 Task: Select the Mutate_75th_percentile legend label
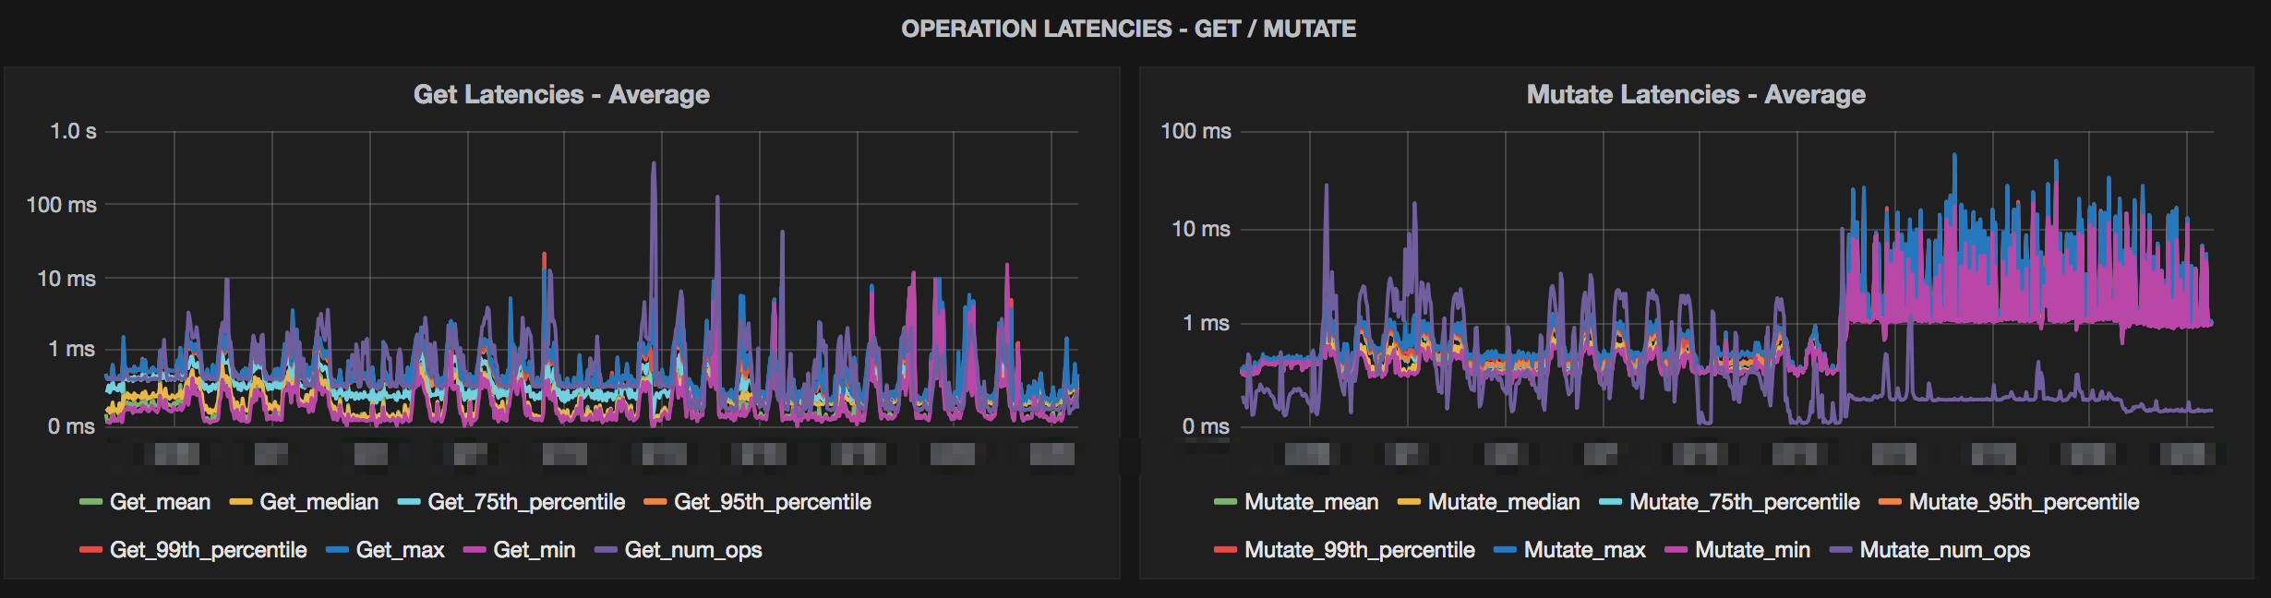[x=1744, y=502]
